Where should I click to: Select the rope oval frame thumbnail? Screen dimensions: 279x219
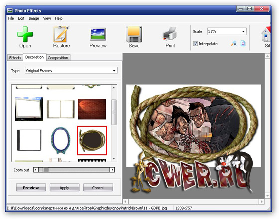coord(92,141)
